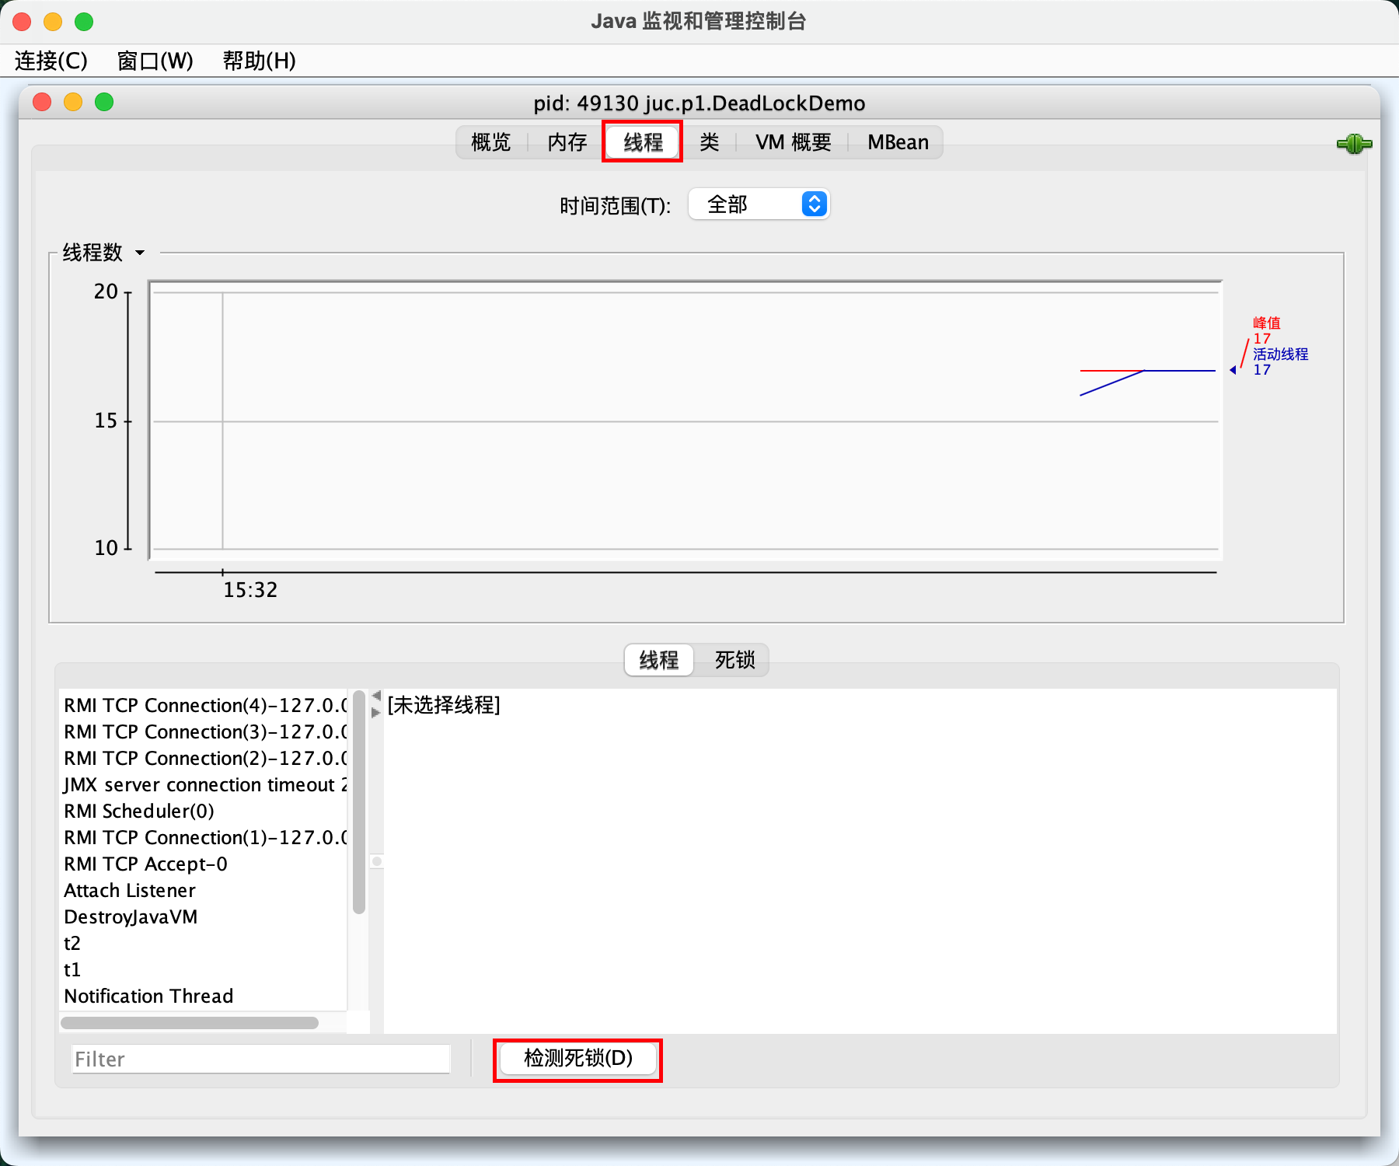
Task: Select the DestroyJavaVM thread
Action: 204,916
